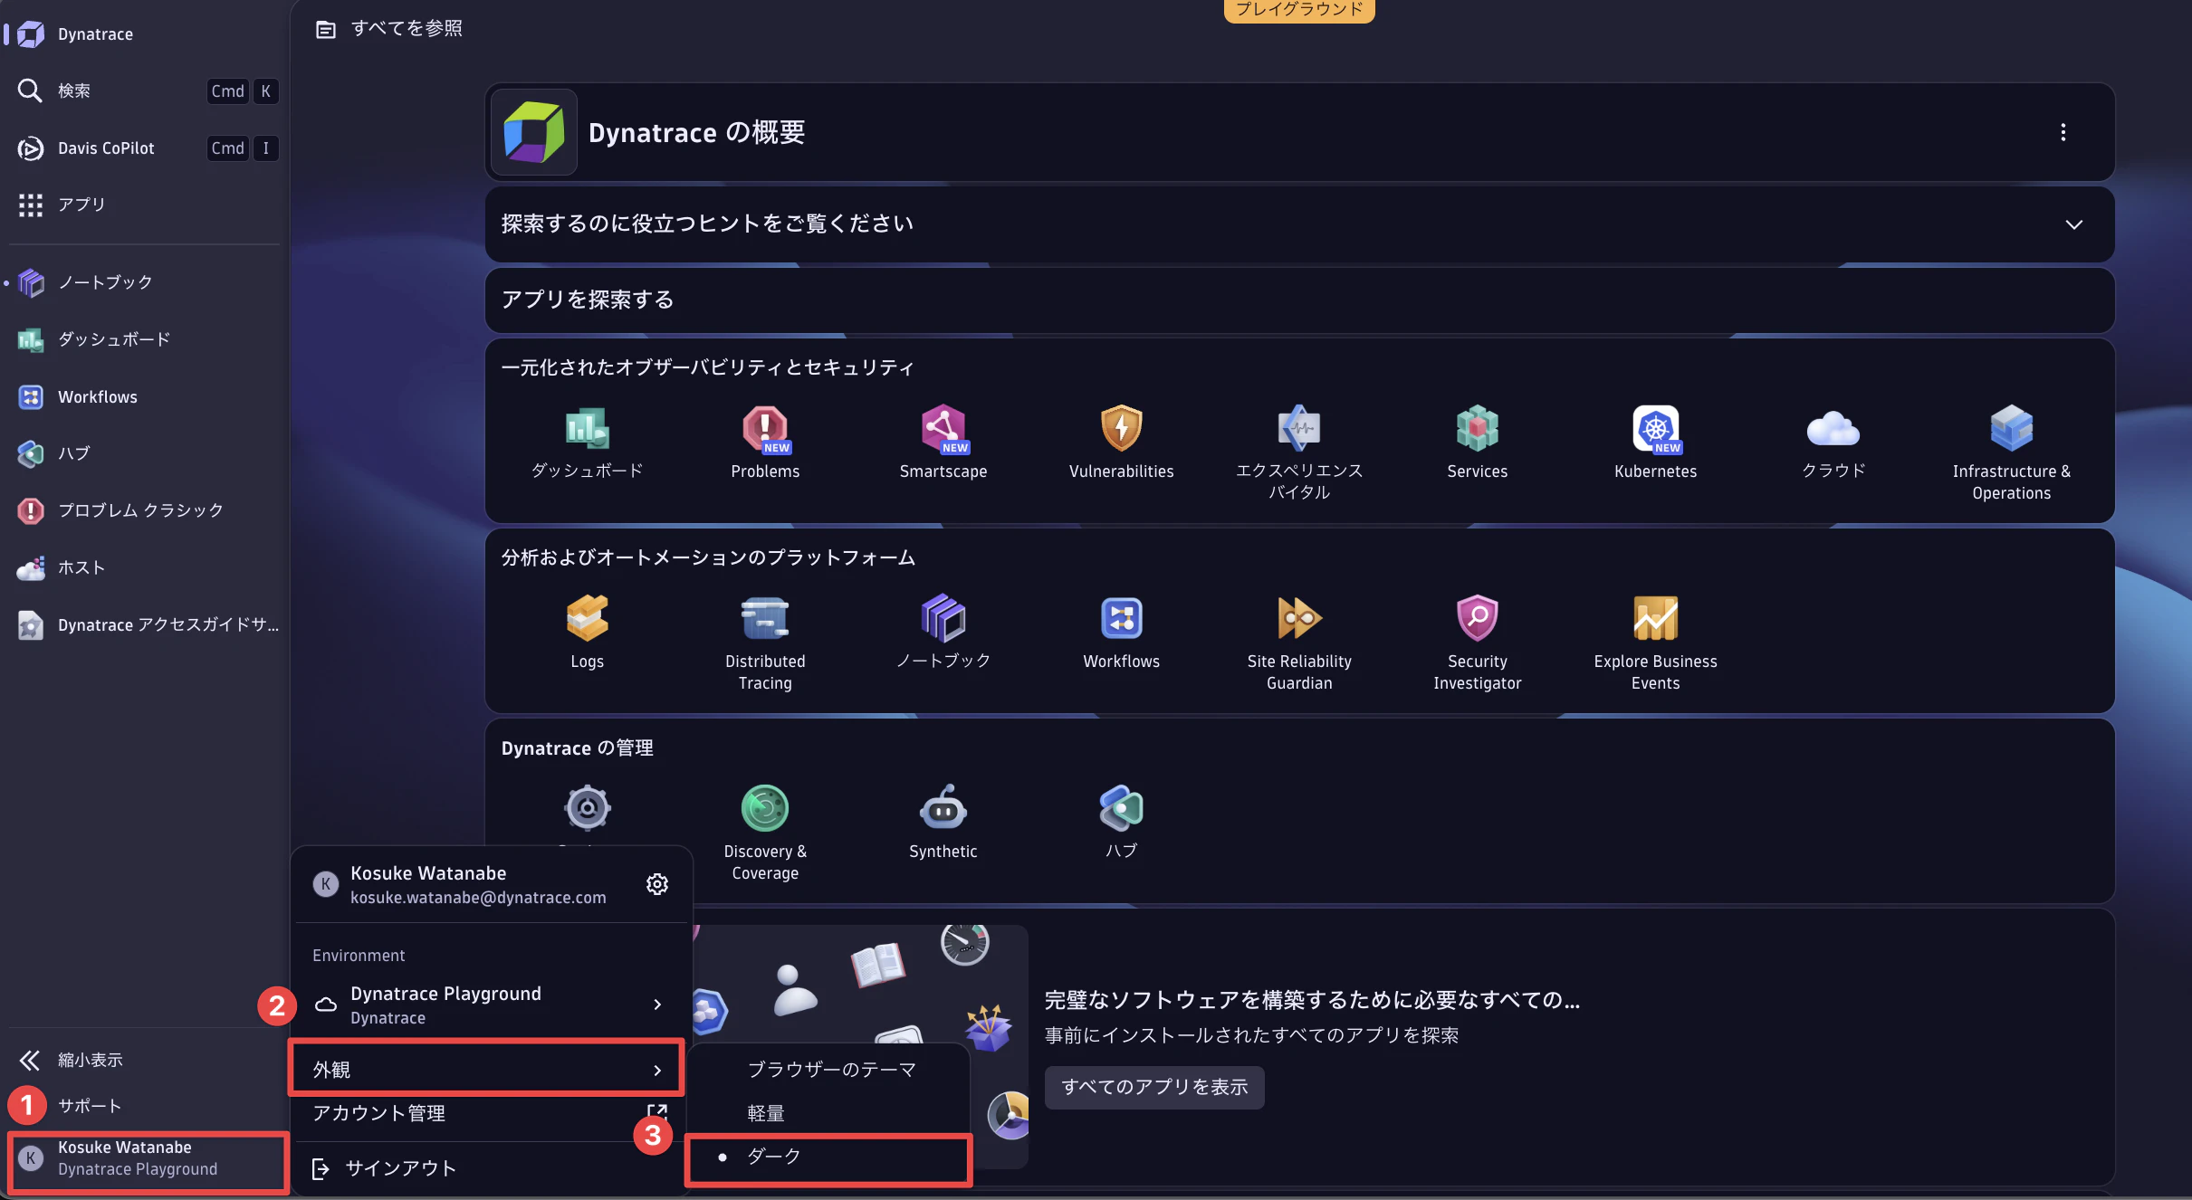Open プロブレム クラシック in the sidebar
Screen dimensions: 2192x1200
pos(145,510)
